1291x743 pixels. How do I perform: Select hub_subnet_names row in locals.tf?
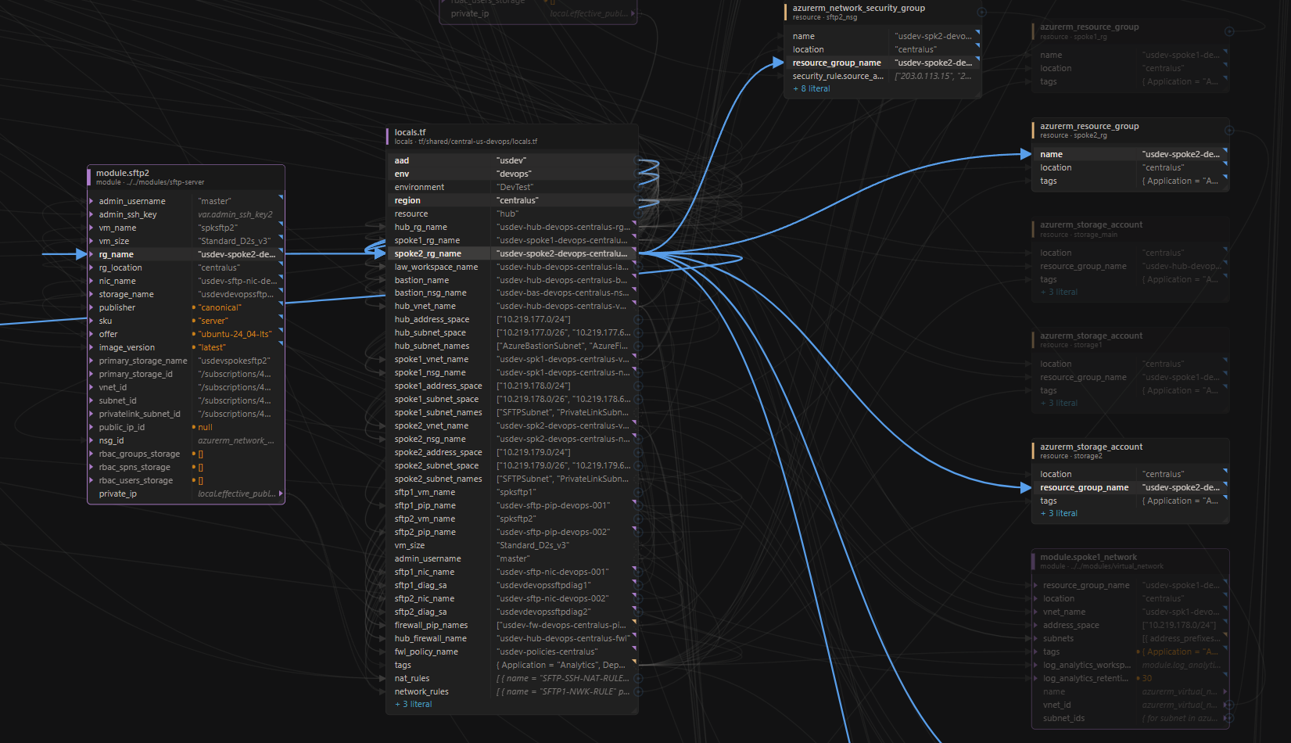[513, 346]
